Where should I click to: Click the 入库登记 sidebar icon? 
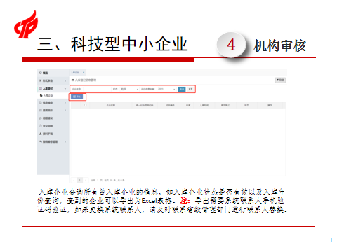[x=40, y=89]
